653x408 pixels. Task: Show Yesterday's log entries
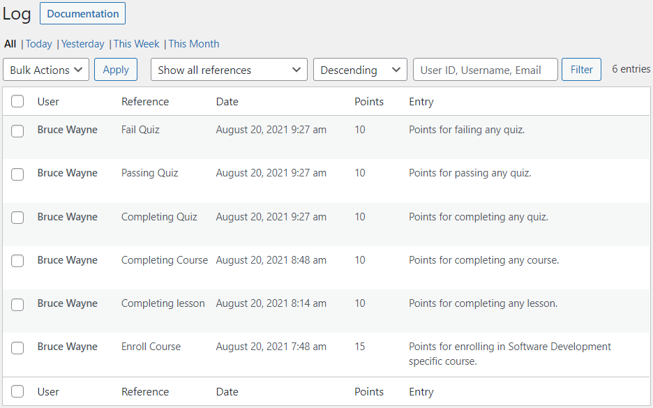coord(82,44)
